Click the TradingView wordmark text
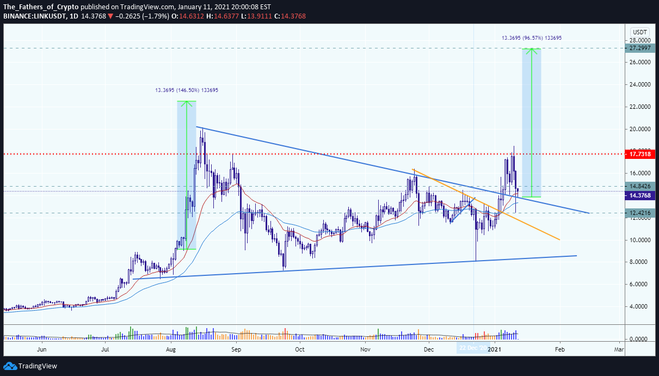This screenshot has height=376, width=659. 38,366
